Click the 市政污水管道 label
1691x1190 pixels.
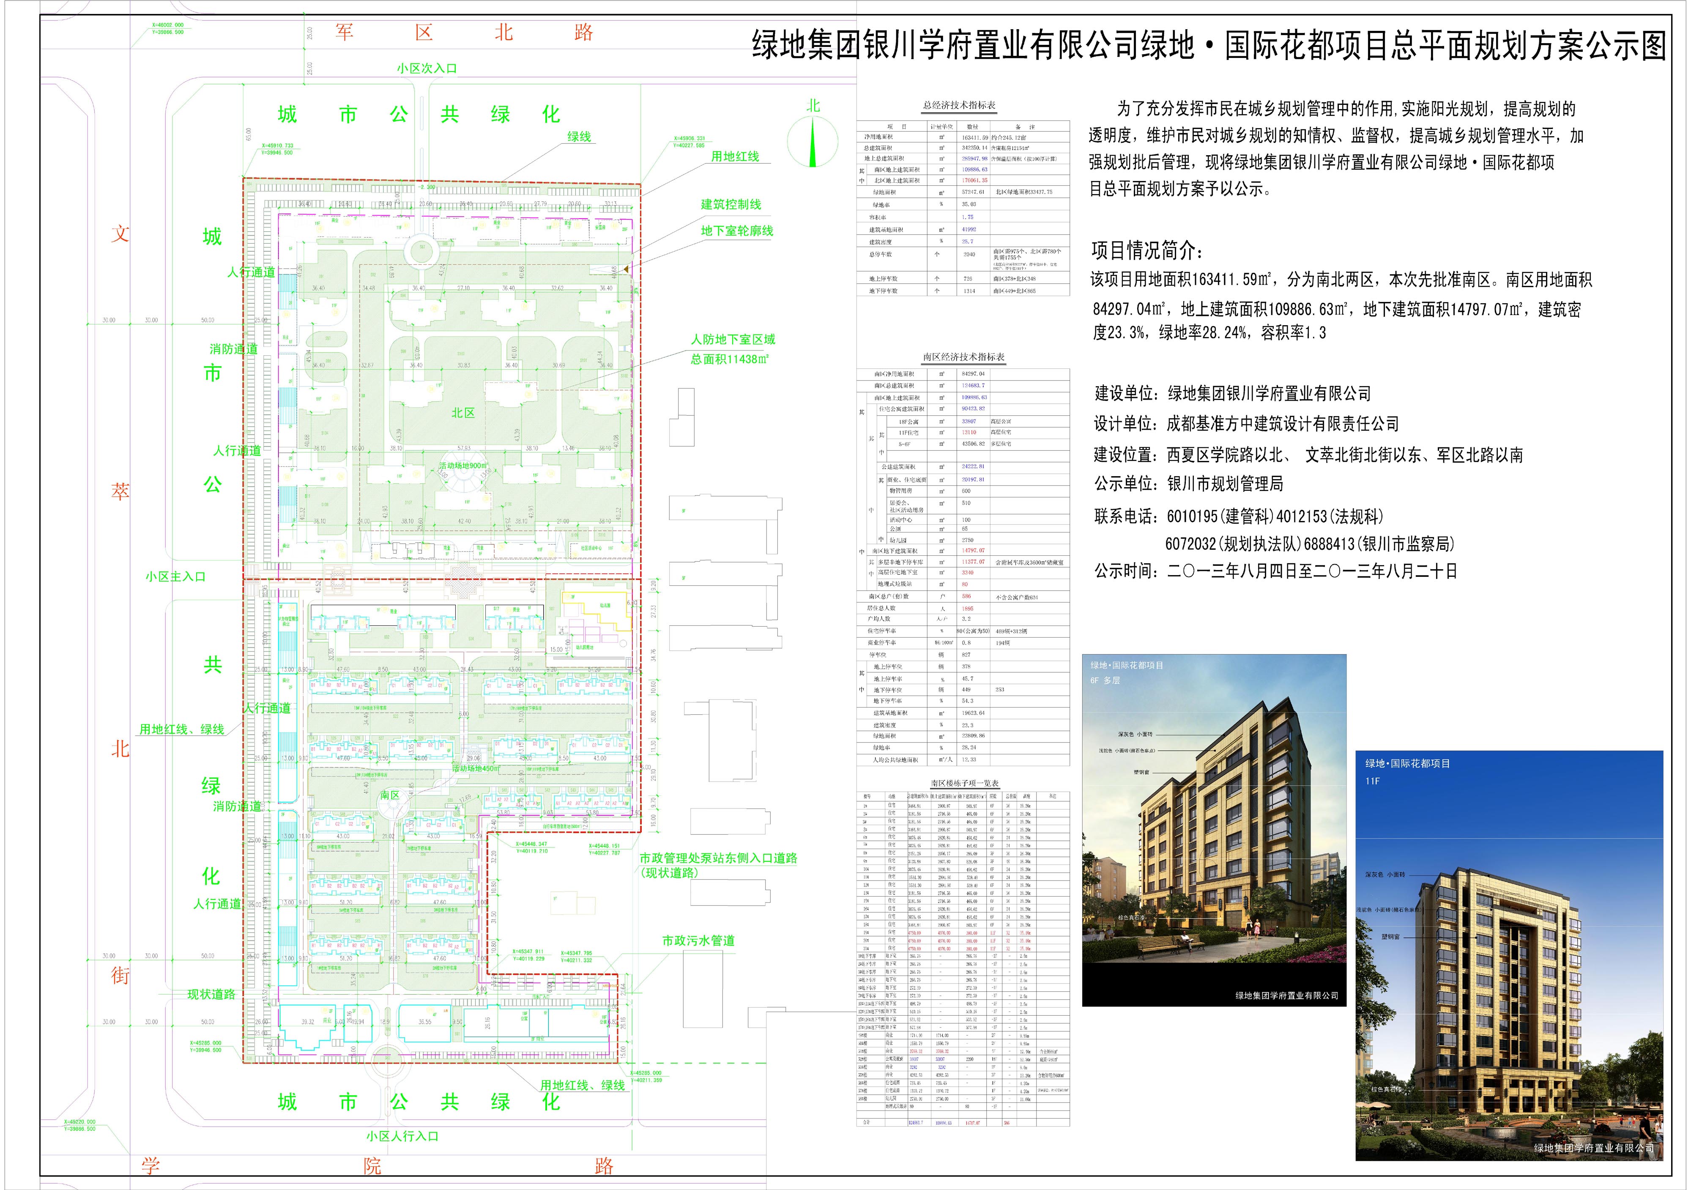698,940
